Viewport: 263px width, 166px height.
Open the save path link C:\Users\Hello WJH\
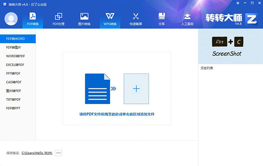click(x=37, y=153)
